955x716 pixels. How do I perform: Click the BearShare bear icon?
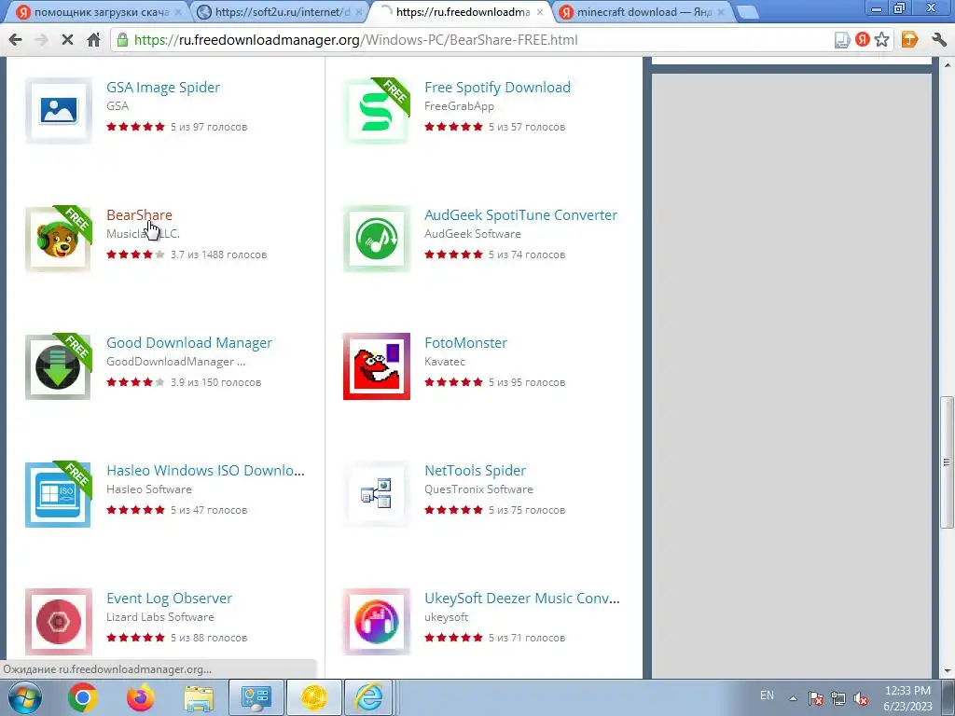(59, 238)
